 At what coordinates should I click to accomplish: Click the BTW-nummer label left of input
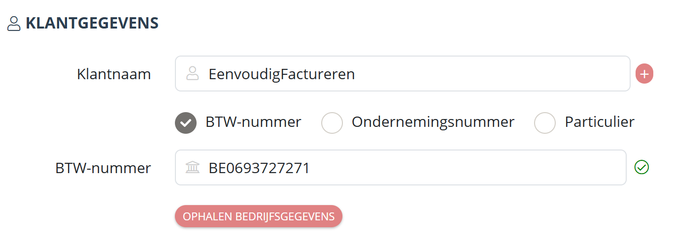click(103, 168)
